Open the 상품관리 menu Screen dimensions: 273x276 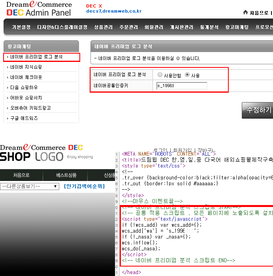(103, 27)
